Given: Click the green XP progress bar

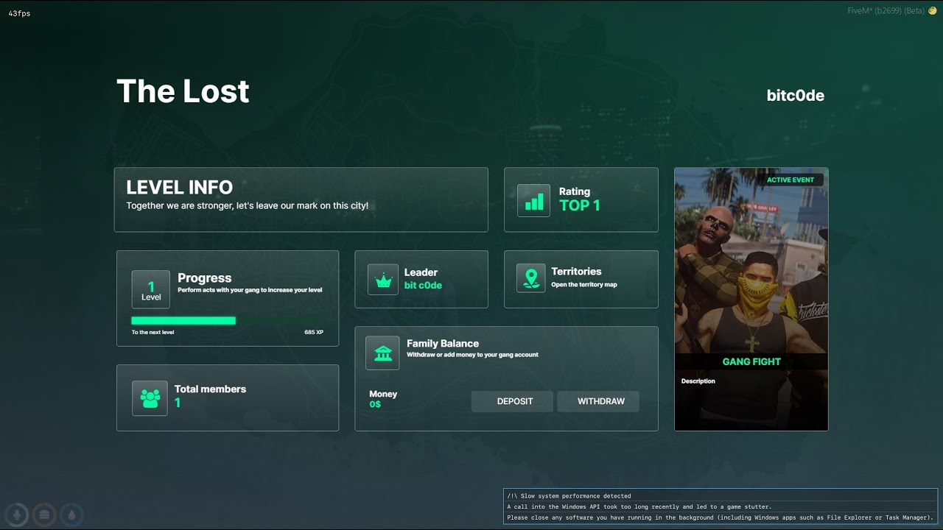Looking at the screenshot, I should click(x=183, y=321).
